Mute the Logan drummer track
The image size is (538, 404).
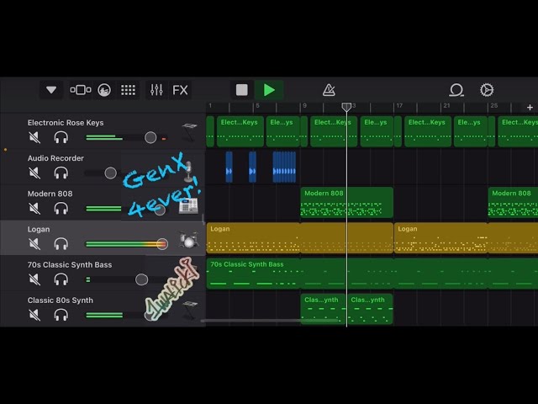pyautogui.click(x=34, y=244)
